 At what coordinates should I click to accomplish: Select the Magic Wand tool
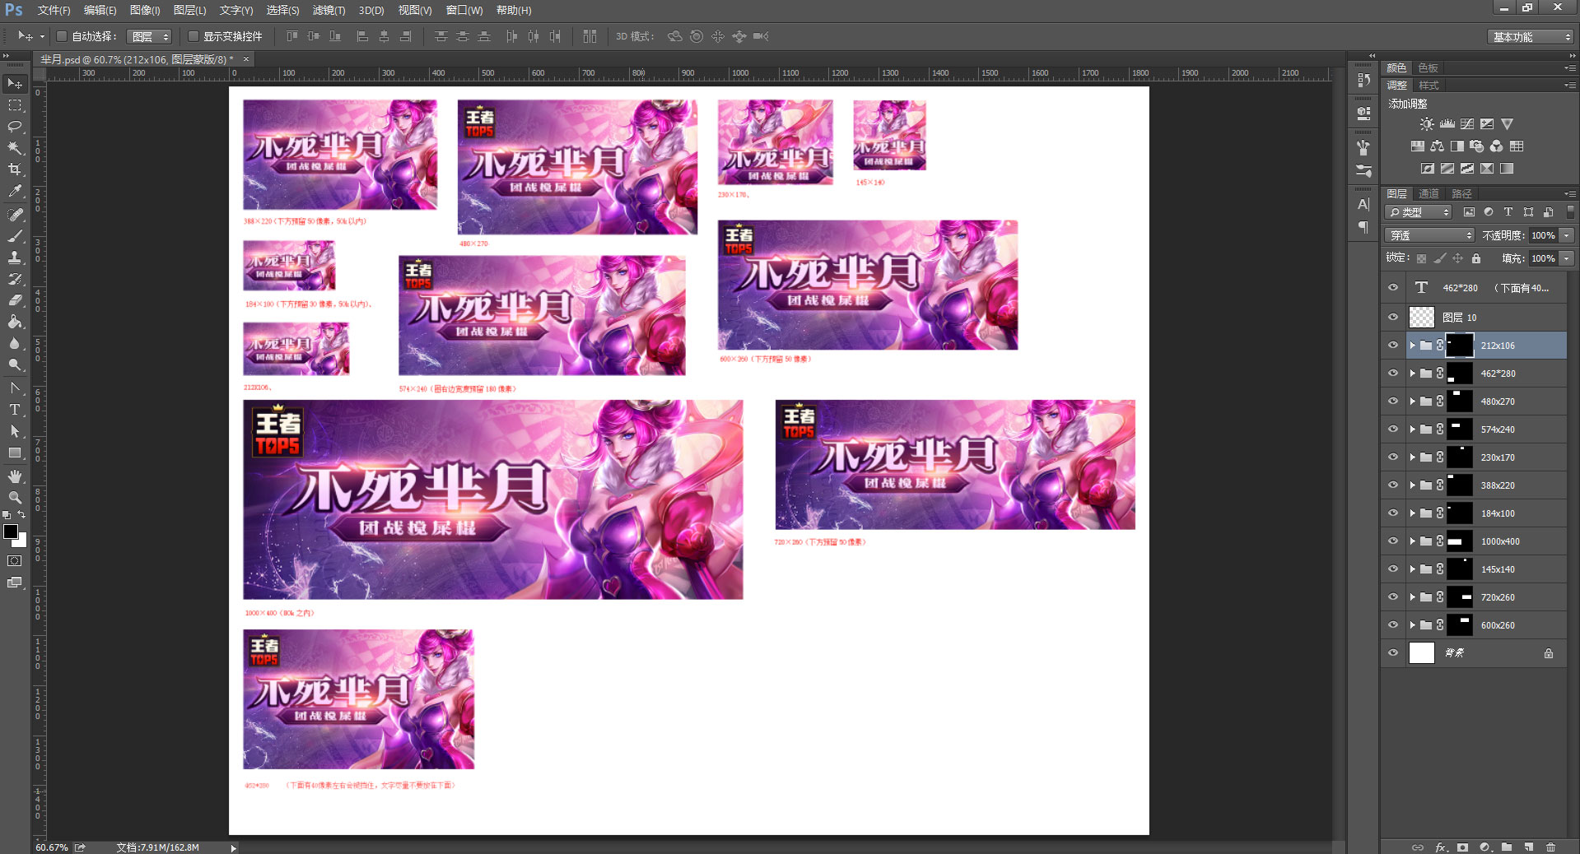click(15, 148)
